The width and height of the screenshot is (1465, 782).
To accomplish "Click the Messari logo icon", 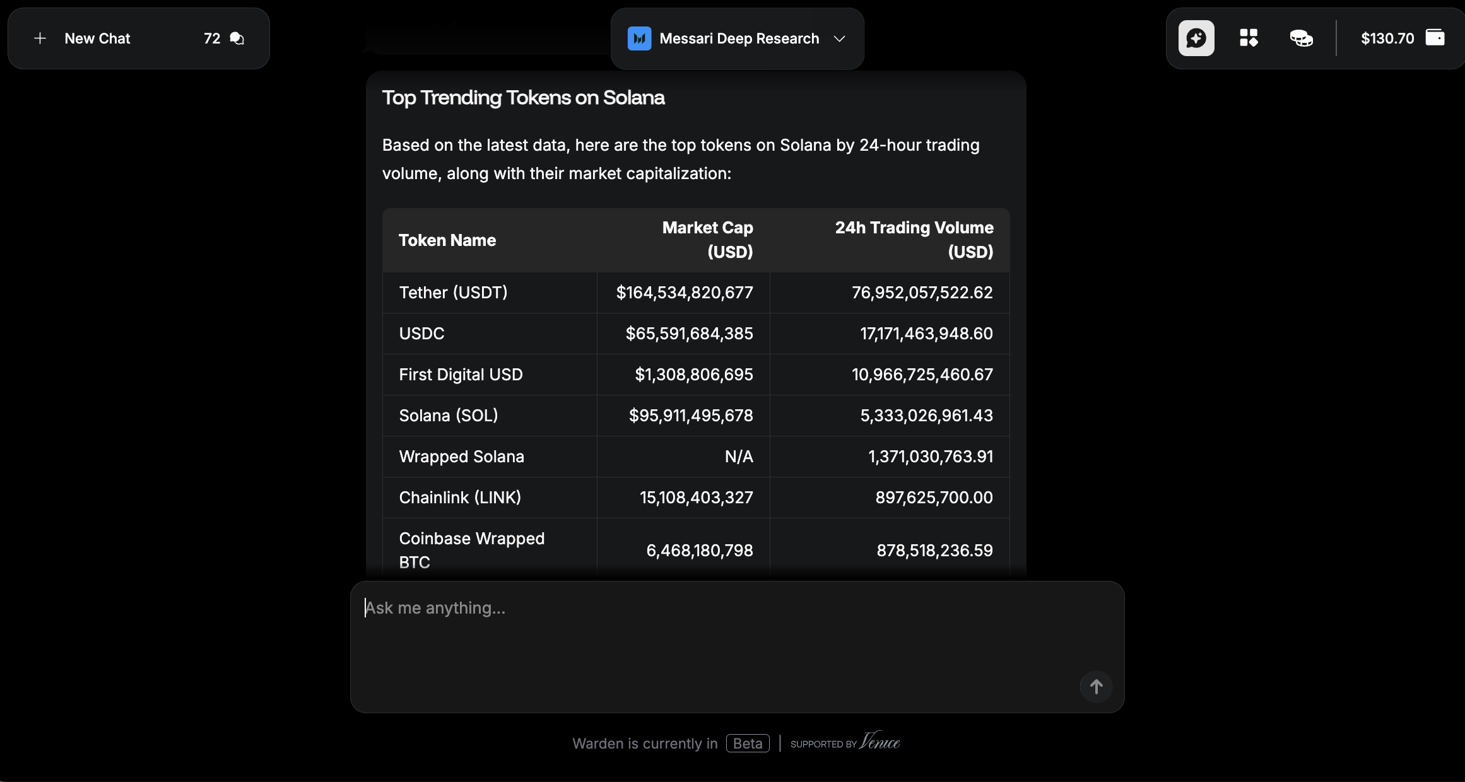I will (x=639, y=38).
